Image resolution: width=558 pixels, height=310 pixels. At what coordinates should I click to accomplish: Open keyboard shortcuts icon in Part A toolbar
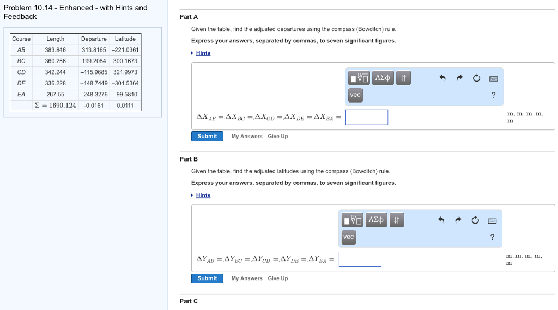[x=493, y=78]
